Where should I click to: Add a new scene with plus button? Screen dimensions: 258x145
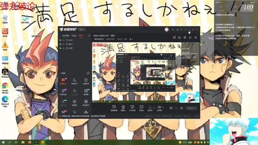[89, 35]
